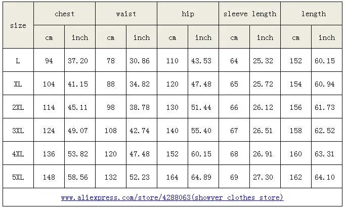
Task: Click the 'hip' header cell
Action: 188,14
